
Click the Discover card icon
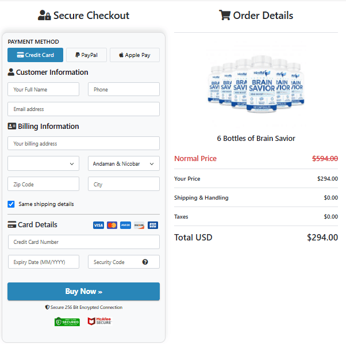click(x=139, y=225)
